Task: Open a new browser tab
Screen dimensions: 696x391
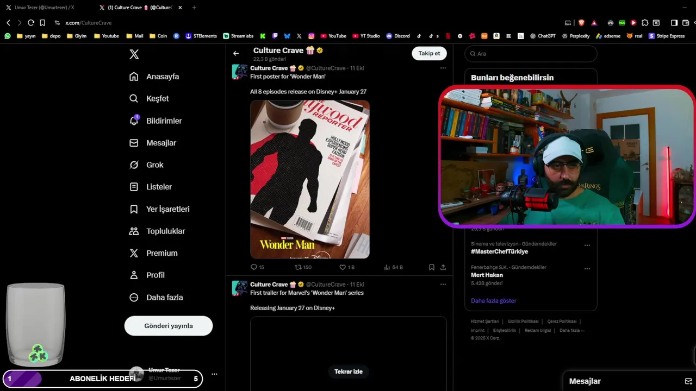Action: 194,8
